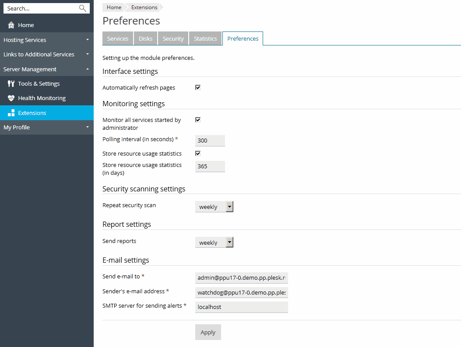This screenshot has width=461, height=347.
Task: Go to Extensions breadcrumb link
Action: (144, 7)
